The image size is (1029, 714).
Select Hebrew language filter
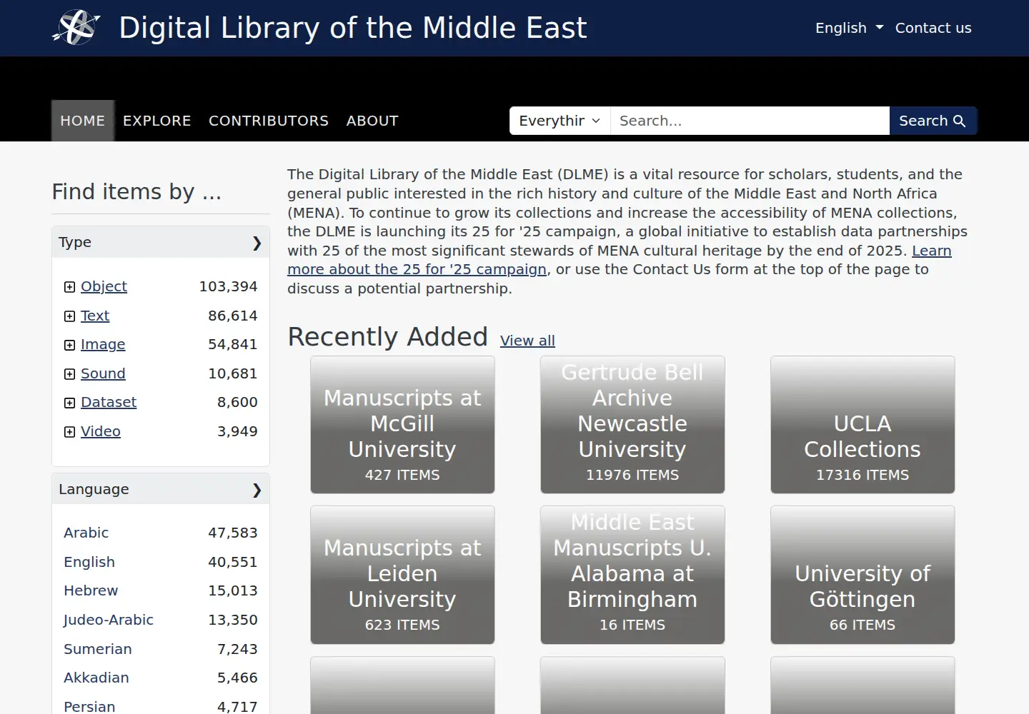(91, 590)
